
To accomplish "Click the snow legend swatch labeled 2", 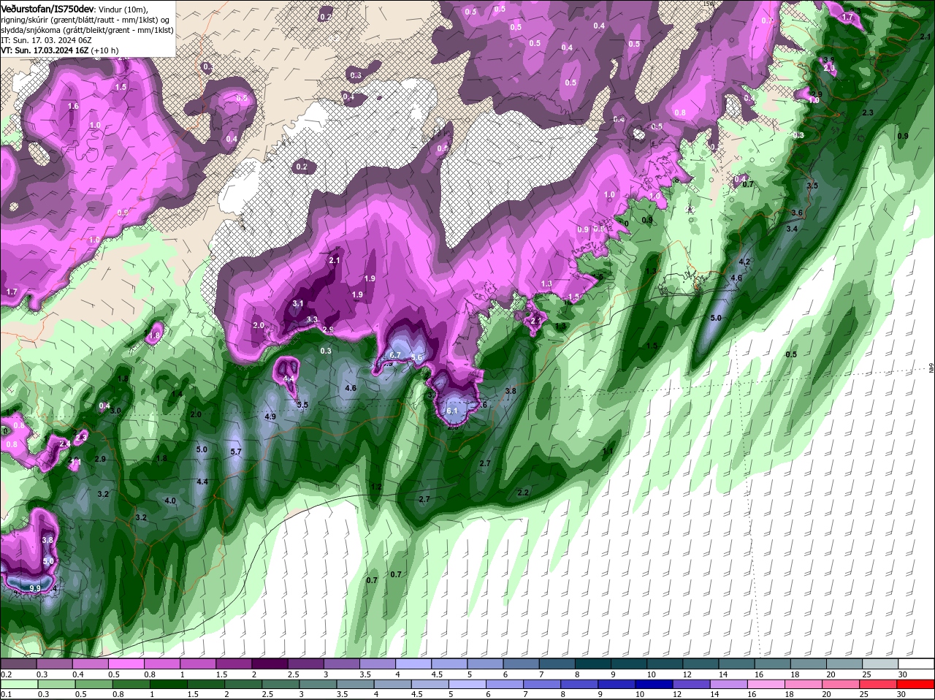I will (269, 663).
